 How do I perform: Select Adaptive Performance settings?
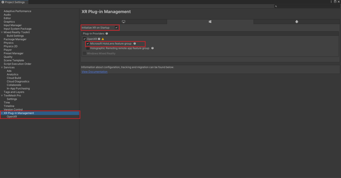click(x=17, y=11)
